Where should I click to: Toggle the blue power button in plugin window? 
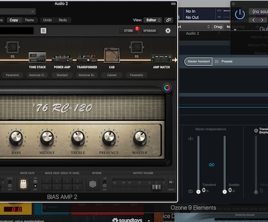[x=239, y=14]
